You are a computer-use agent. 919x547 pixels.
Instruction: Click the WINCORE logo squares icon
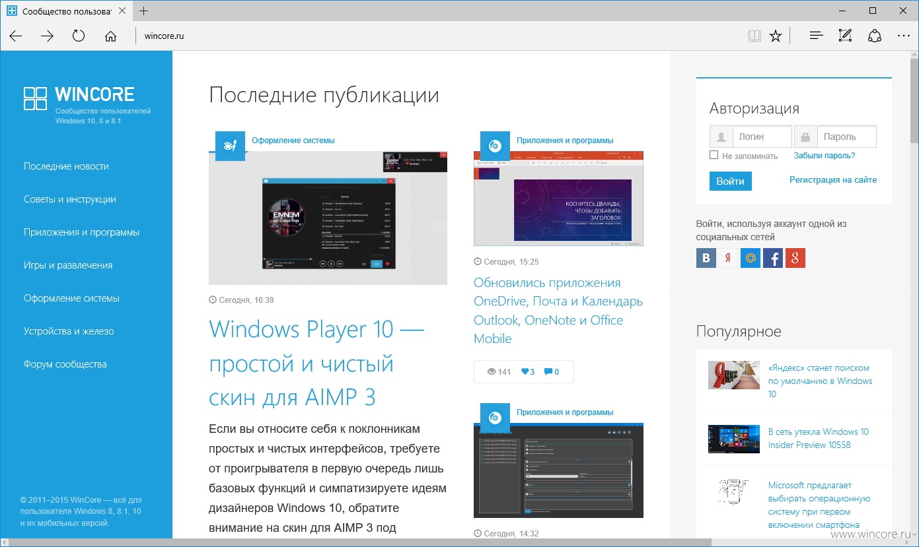35,98
